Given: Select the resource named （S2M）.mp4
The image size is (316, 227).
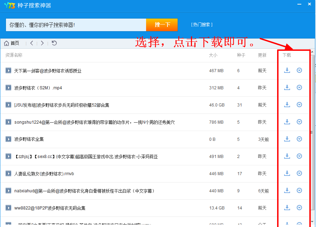Looking at the screenshot, I should (38, 88).
